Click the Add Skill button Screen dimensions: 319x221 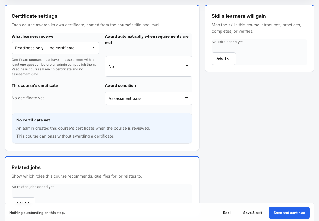[x=224, y=59]
